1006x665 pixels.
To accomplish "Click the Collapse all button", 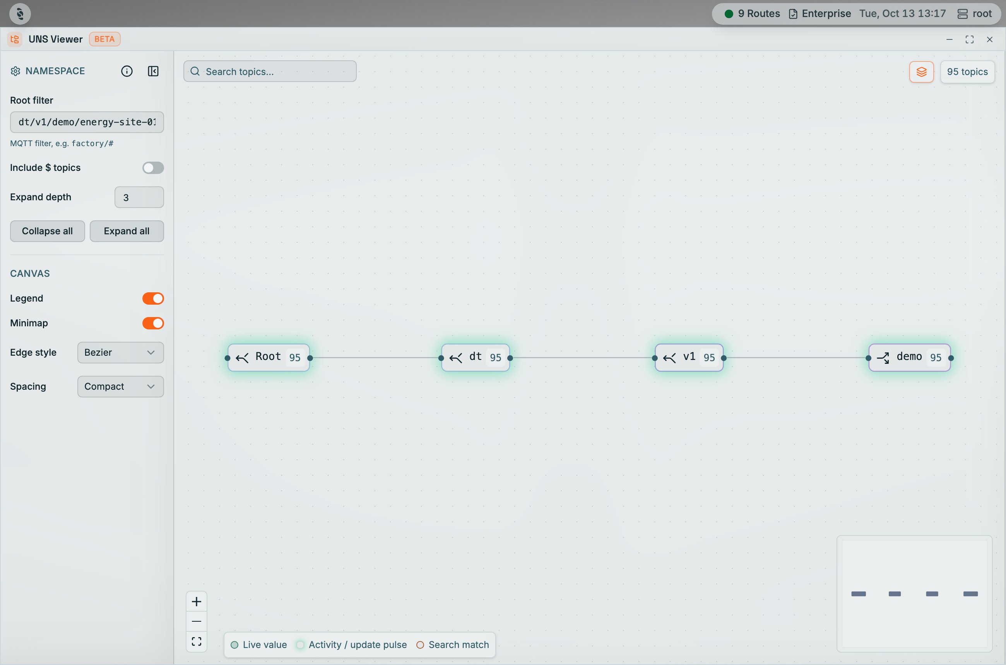I will (48, 231).
